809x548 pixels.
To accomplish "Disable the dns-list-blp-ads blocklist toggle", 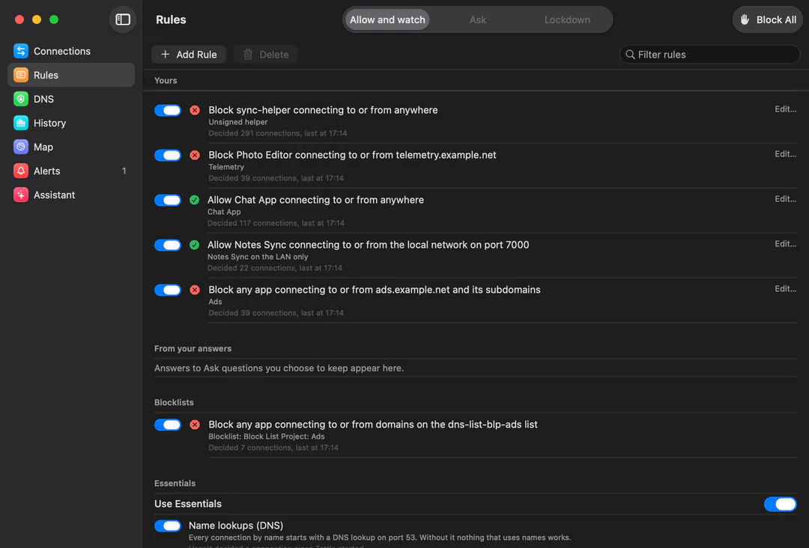I will point(168,424).
